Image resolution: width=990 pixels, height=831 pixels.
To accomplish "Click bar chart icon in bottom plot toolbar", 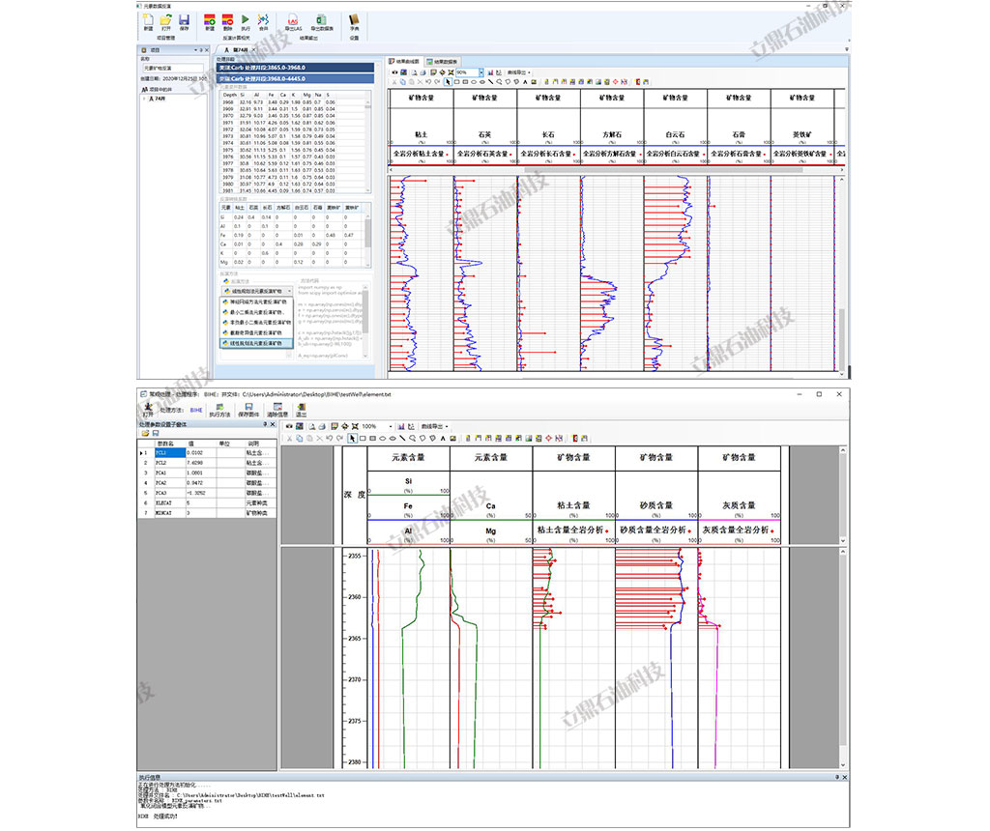I will coord(401,426).
